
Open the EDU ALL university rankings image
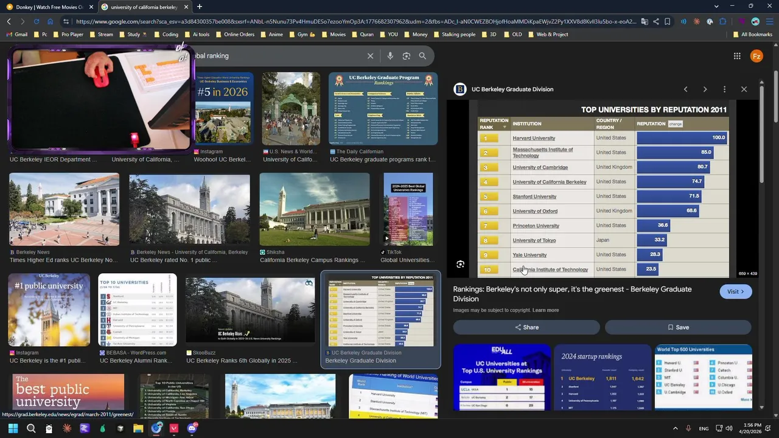pyautogui.click(x=502, y=378)
